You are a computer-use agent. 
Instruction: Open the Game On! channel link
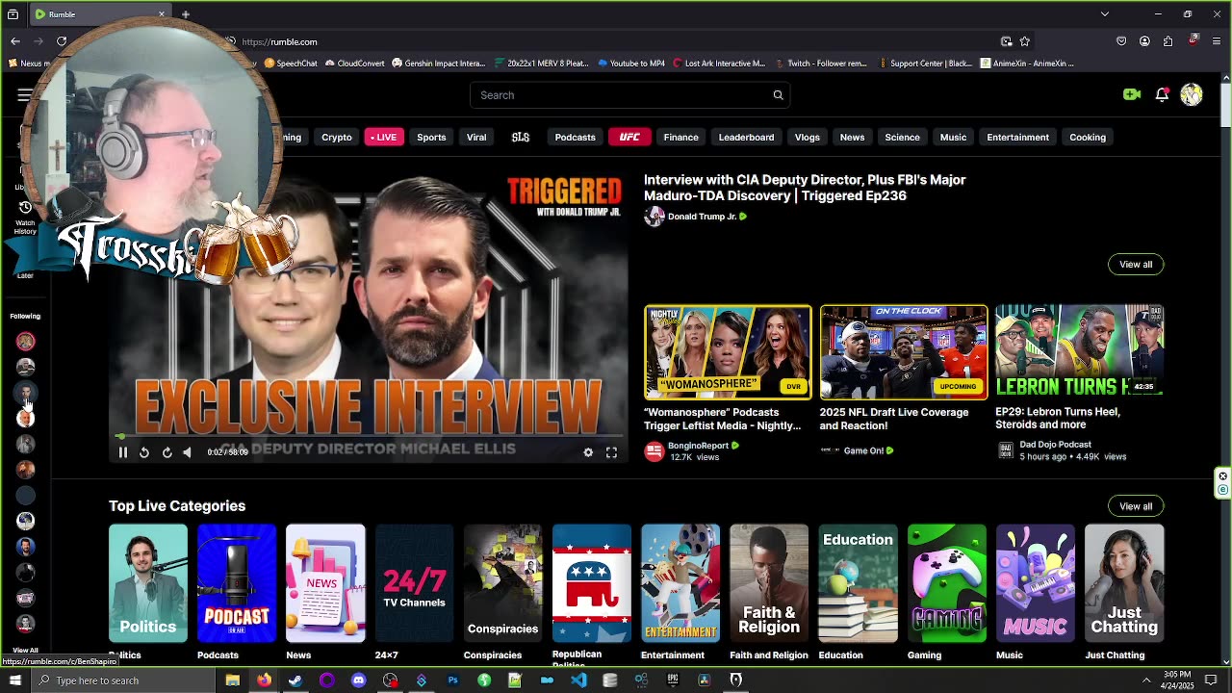(863, 450)
